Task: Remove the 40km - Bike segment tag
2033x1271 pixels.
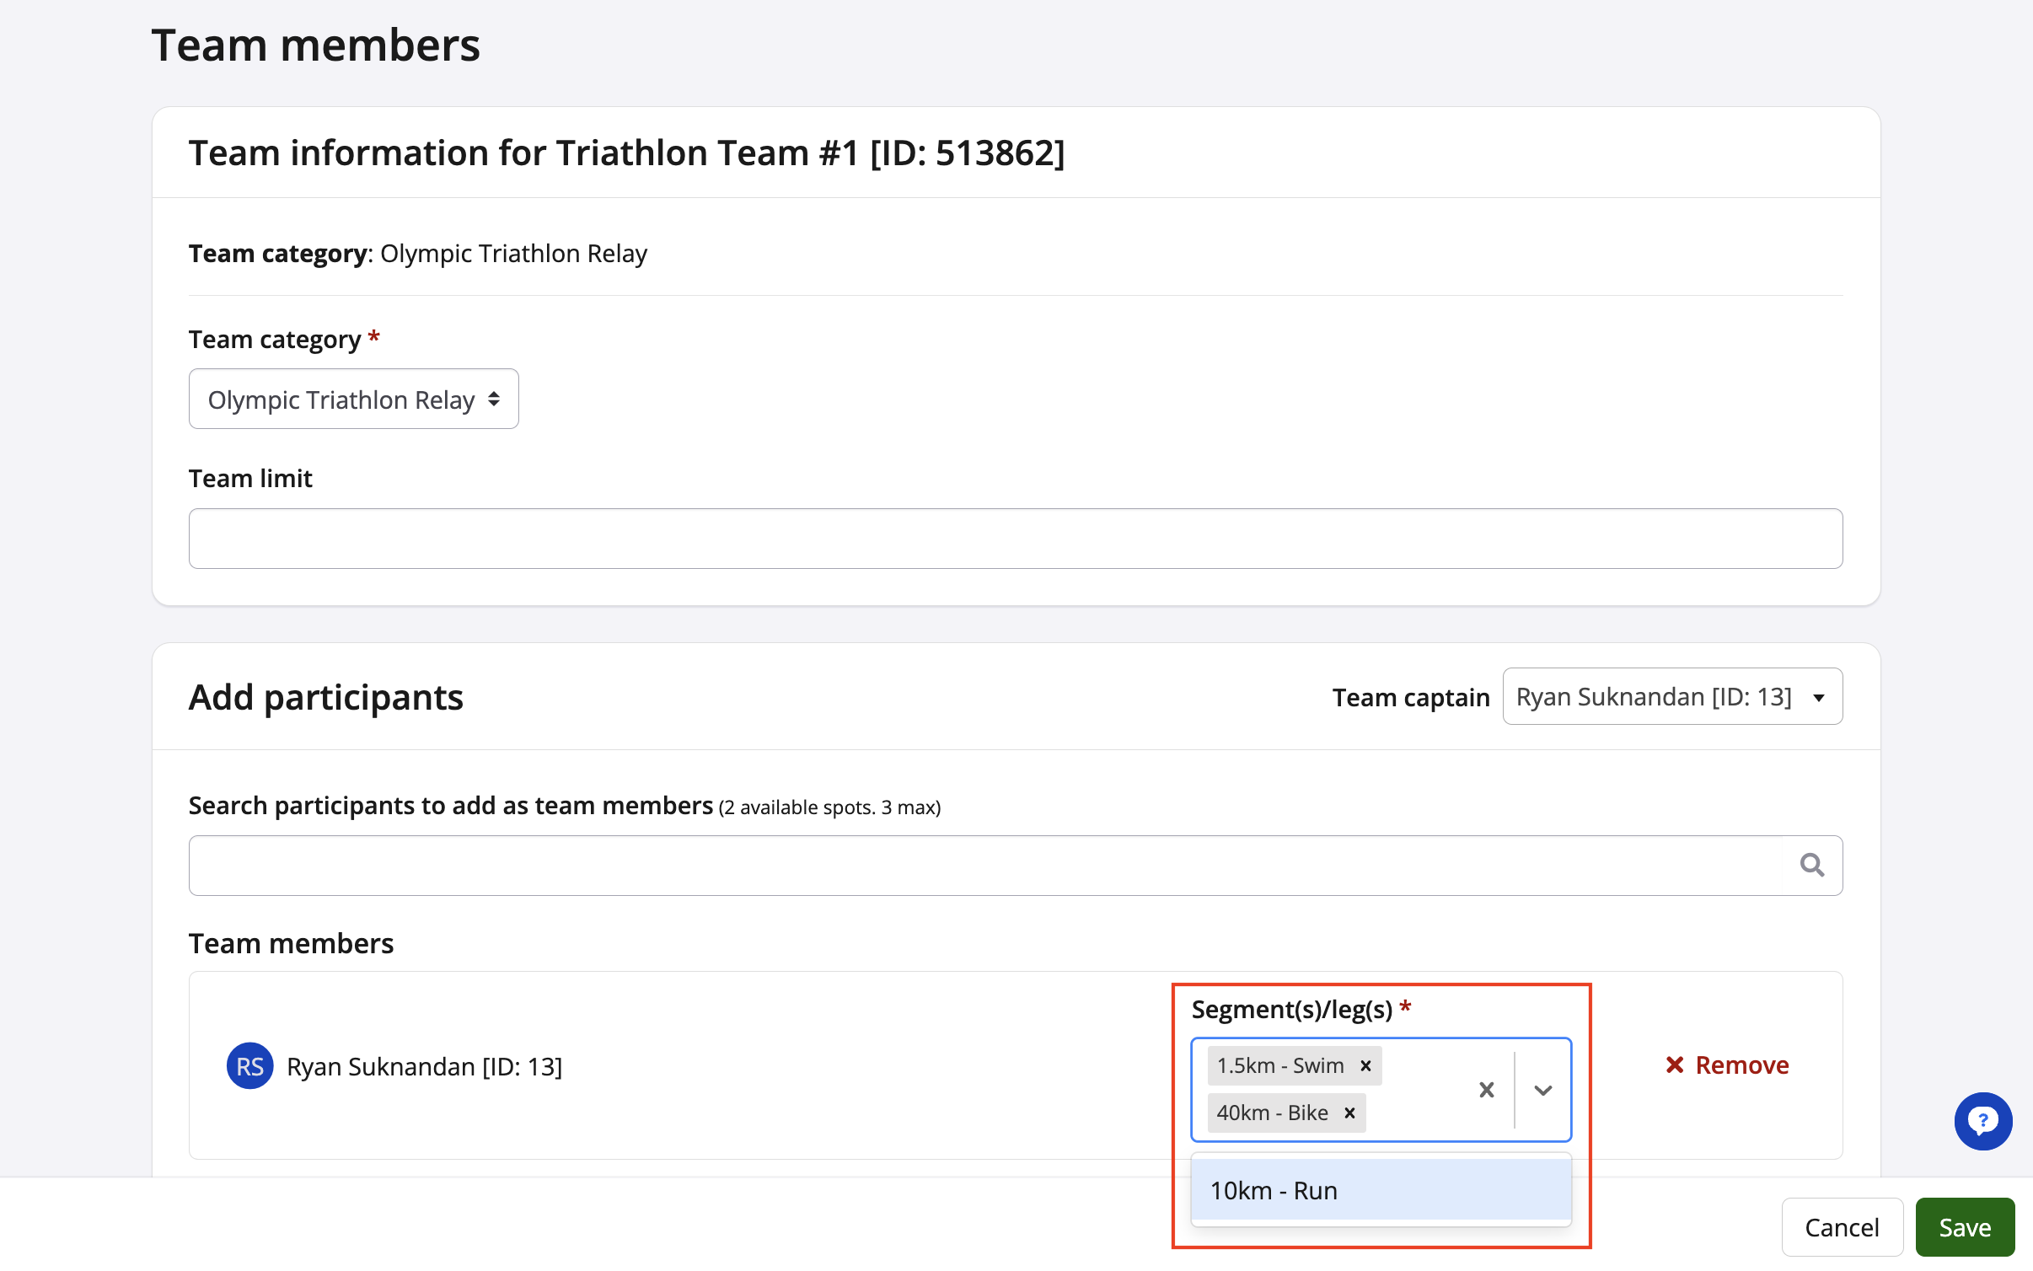Action: pos(1349,1113)
